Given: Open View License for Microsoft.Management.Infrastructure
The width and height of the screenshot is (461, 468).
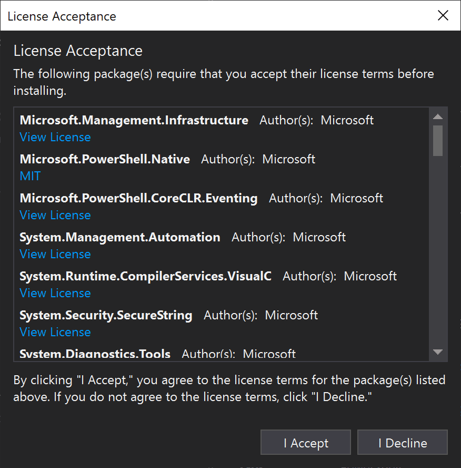Looking at the screenshot, I should [55, 137].
